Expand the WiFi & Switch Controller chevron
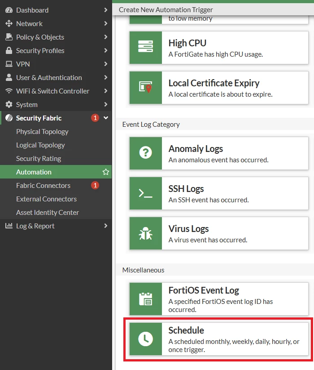The height and width of the screenshot is (370, 314). tap(106, 91)
